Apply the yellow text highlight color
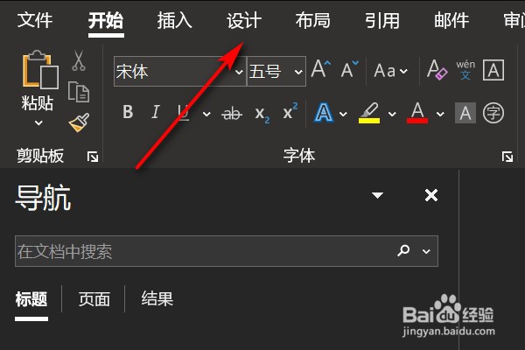 [369, 113]
